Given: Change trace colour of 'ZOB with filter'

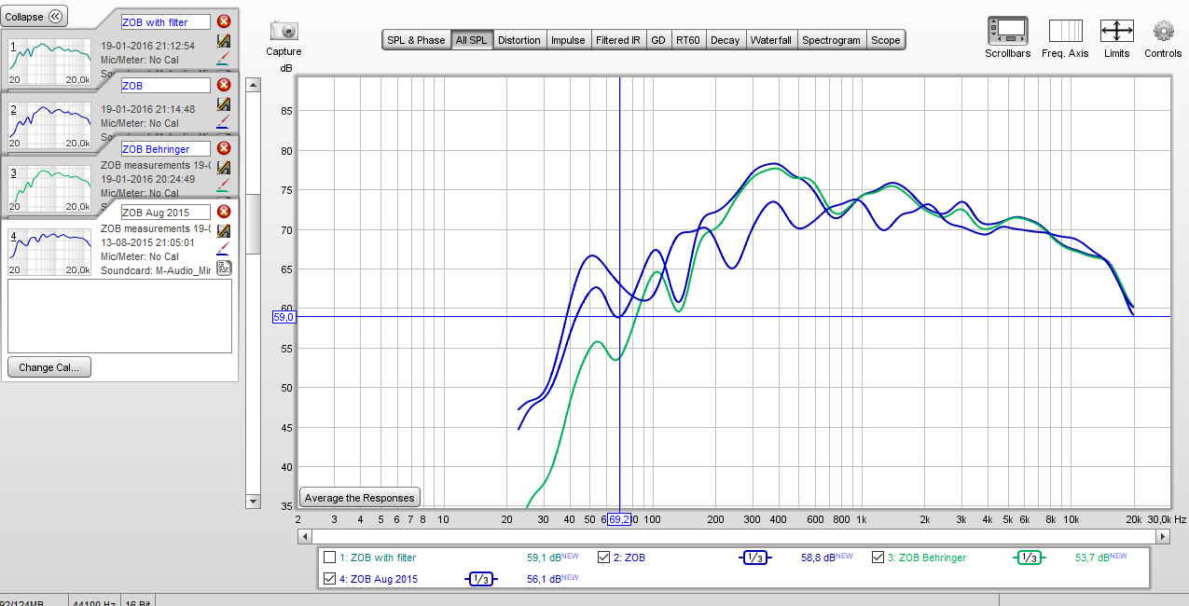Looking at the screenshot, I should coord(224,59).
